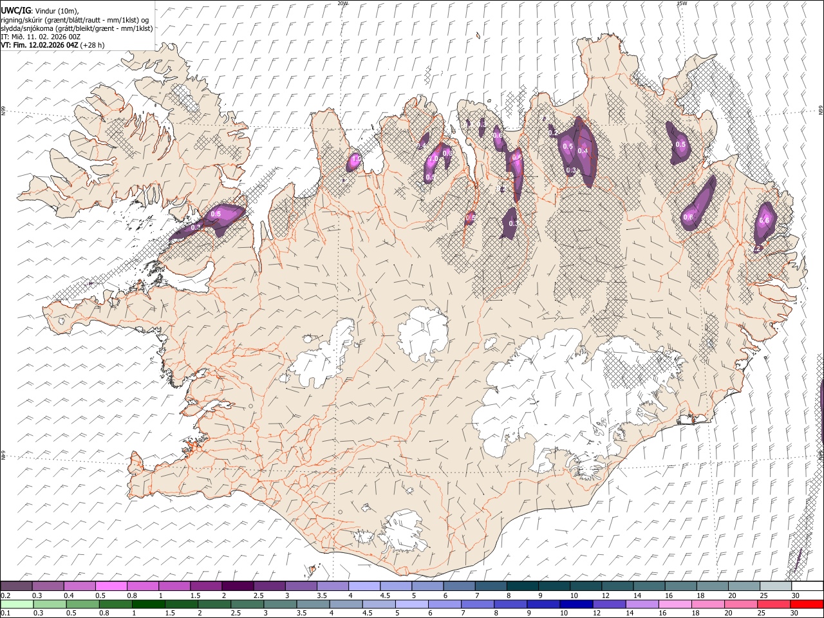Pick the white upper swatch after 30

807,586
